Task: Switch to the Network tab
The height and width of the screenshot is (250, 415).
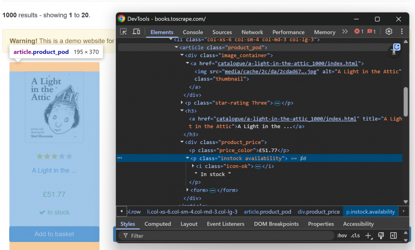Action: (x=252, y=32)
